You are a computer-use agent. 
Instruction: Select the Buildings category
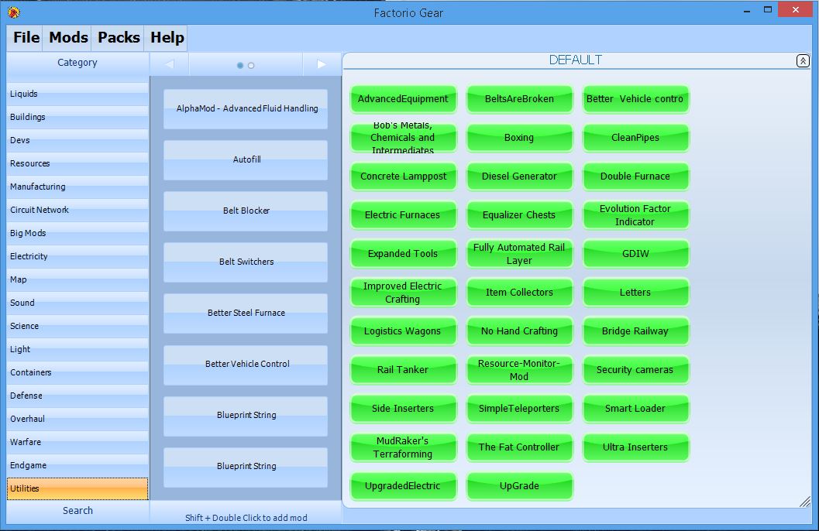(x=77, y=117)
